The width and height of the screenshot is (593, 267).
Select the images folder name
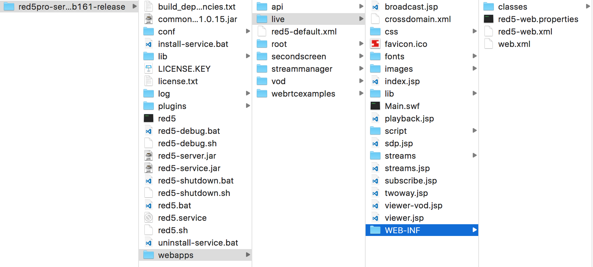point(398,69)
